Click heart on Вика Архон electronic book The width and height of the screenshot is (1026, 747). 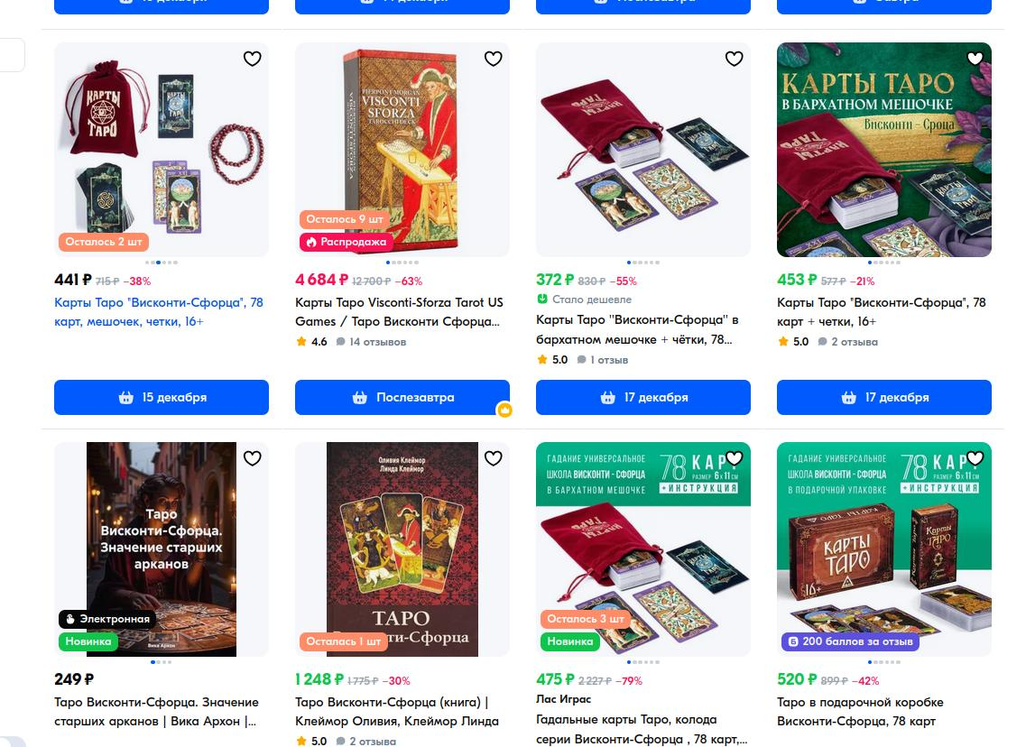coord(252,458)
